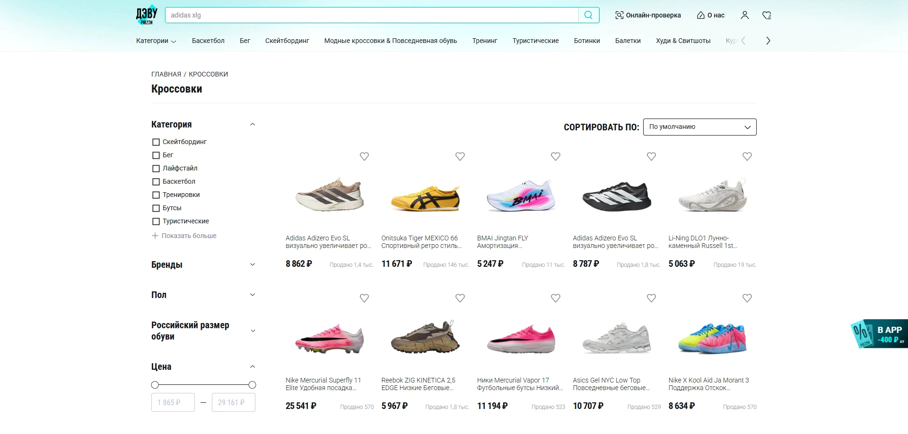Screen dimensions: 908x434
Task: Open Скейтбординг in the top navigation
Action: click(287, 41)
